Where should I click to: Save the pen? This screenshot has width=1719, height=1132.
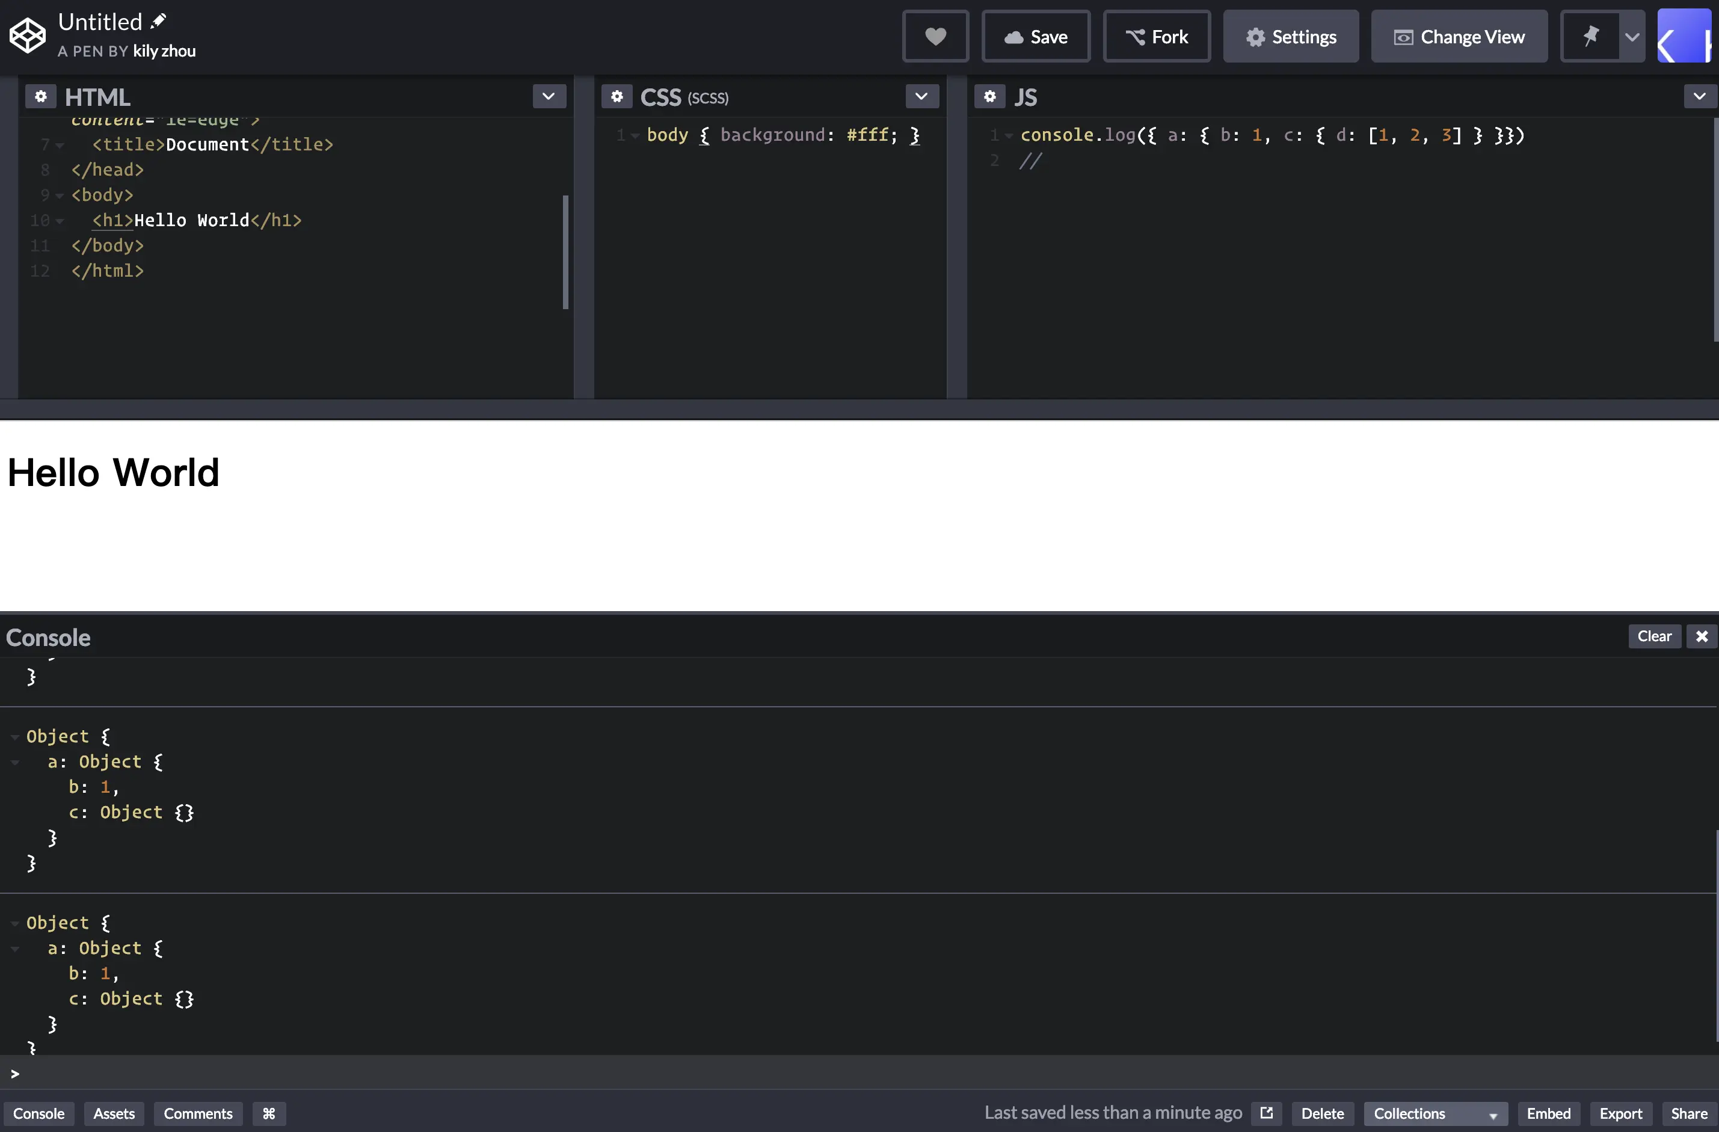click(1036, 36)
